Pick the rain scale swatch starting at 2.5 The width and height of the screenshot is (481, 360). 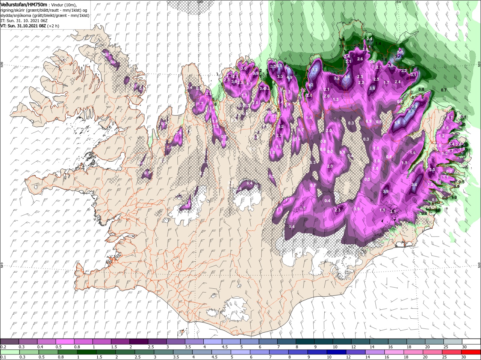point(144,352)
